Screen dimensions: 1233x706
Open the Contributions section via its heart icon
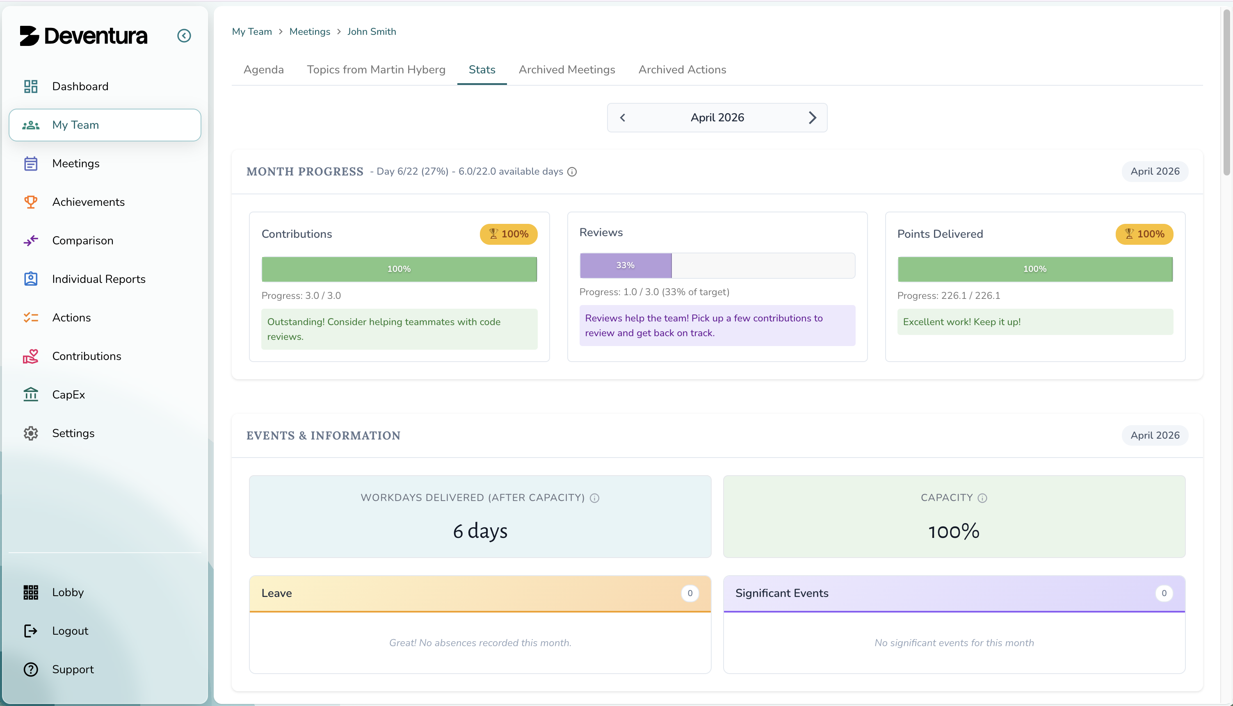tap(30, 356)
